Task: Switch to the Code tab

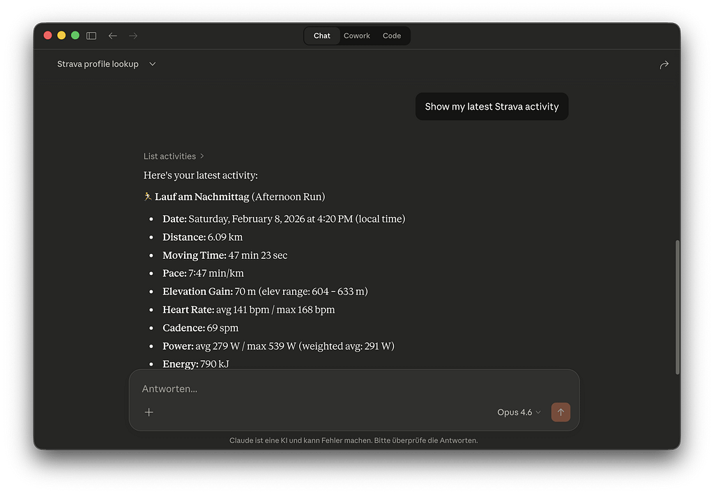Action: click(392, 36)
